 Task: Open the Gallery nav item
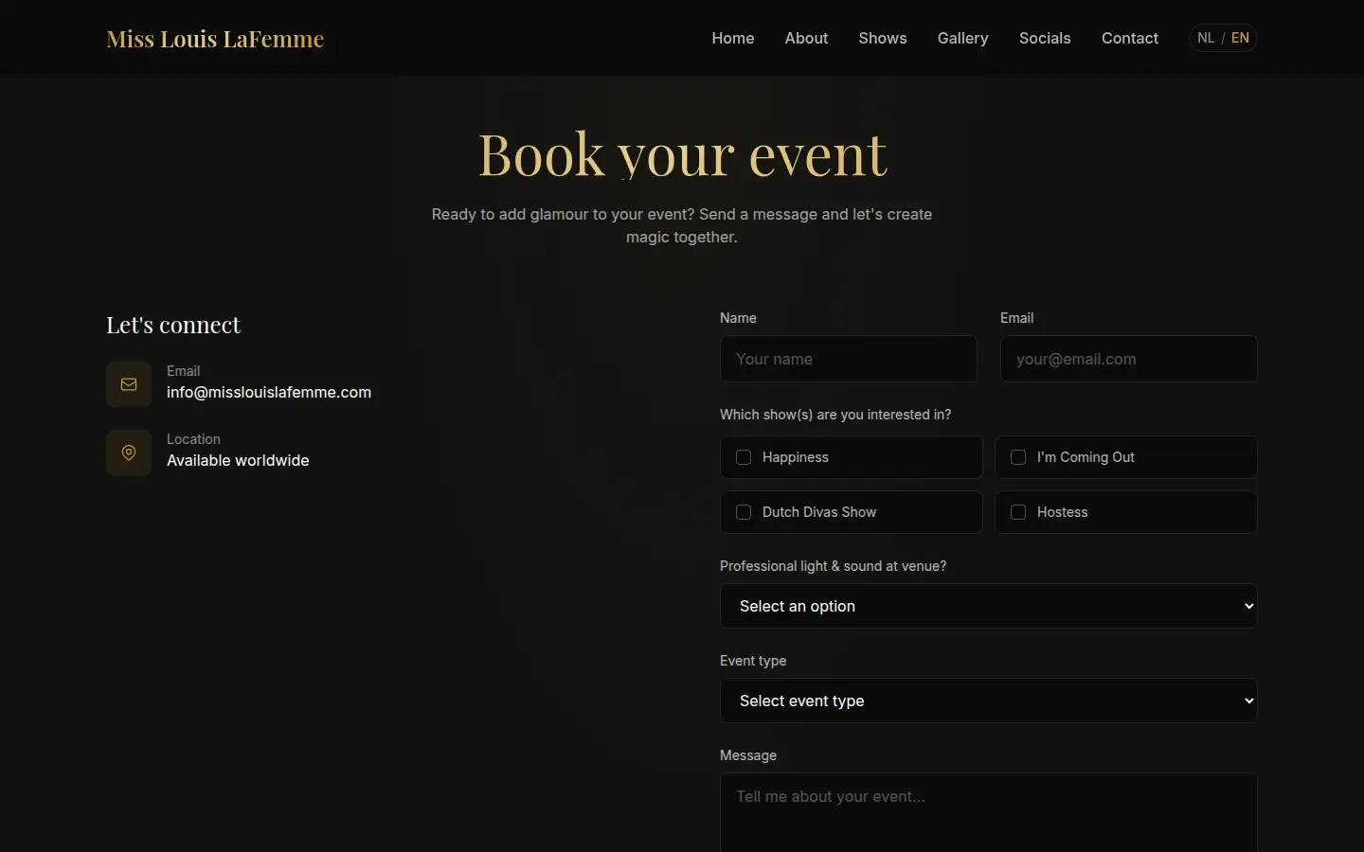tap(962, 38)
